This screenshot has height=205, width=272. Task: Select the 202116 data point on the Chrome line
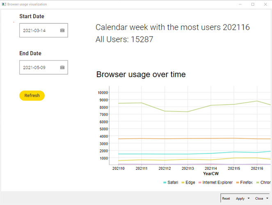click(257, 101)
